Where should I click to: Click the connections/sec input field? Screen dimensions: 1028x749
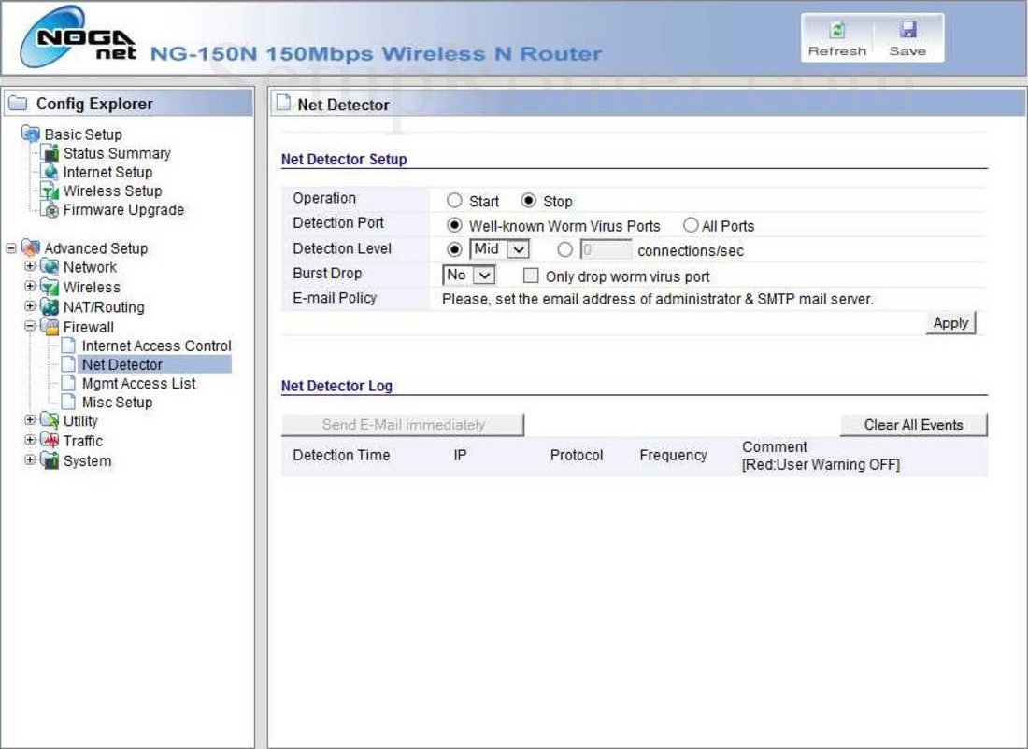coord(606,249)
